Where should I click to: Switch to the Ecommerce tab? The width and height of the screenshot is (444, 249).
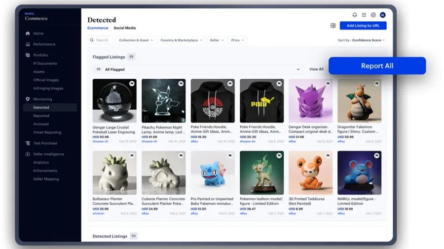pyautogui.click(x=98, y=28)
